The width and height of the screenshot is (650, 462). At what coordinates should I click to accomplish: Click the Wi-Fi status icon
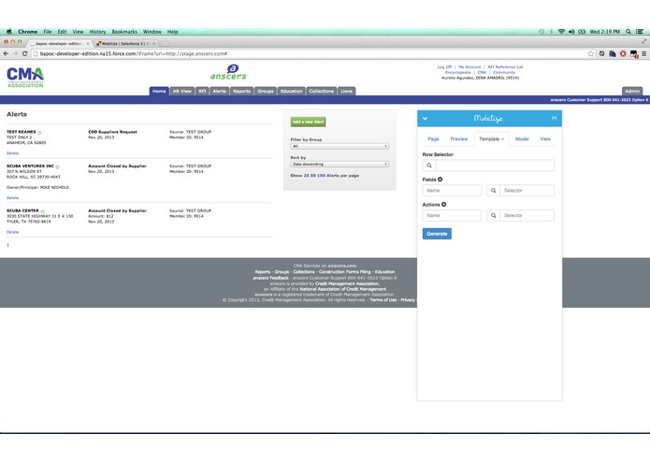[561, 32]
